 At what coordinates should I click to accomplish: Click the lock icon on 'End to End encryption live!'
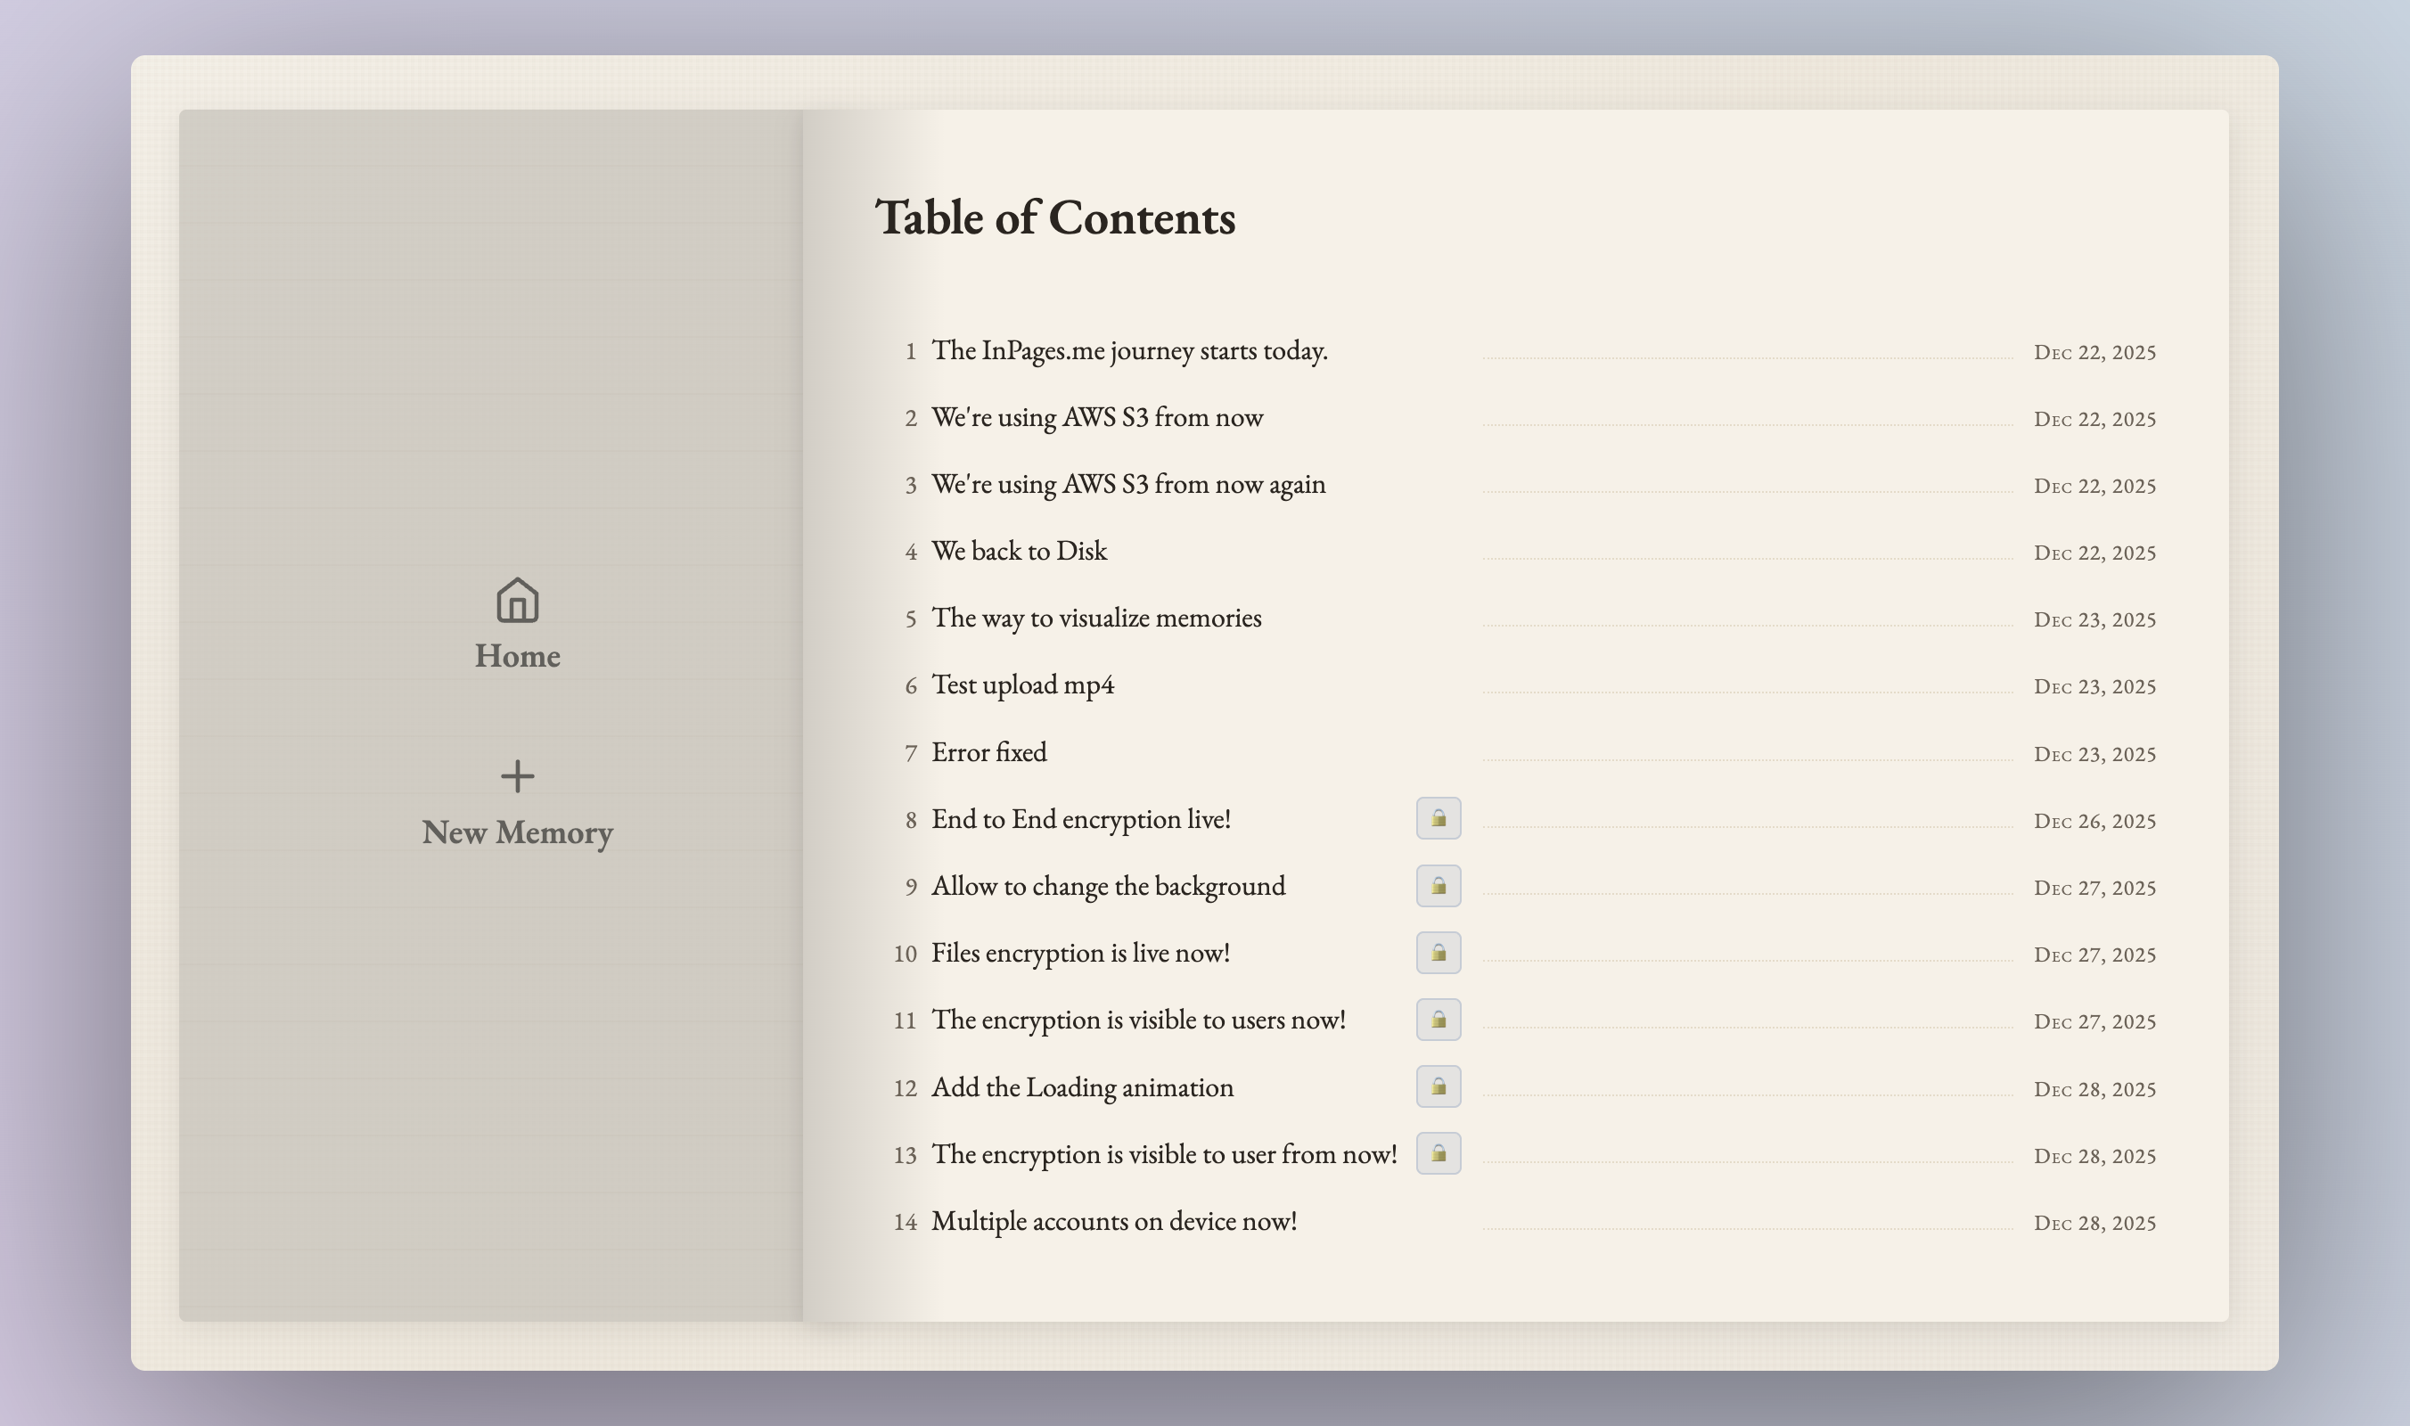click(1439, 819)
